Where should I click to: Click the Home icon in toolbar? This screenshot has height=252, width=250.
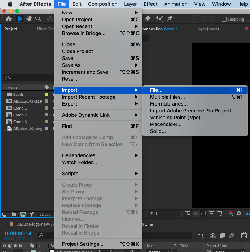coord(9,19)
